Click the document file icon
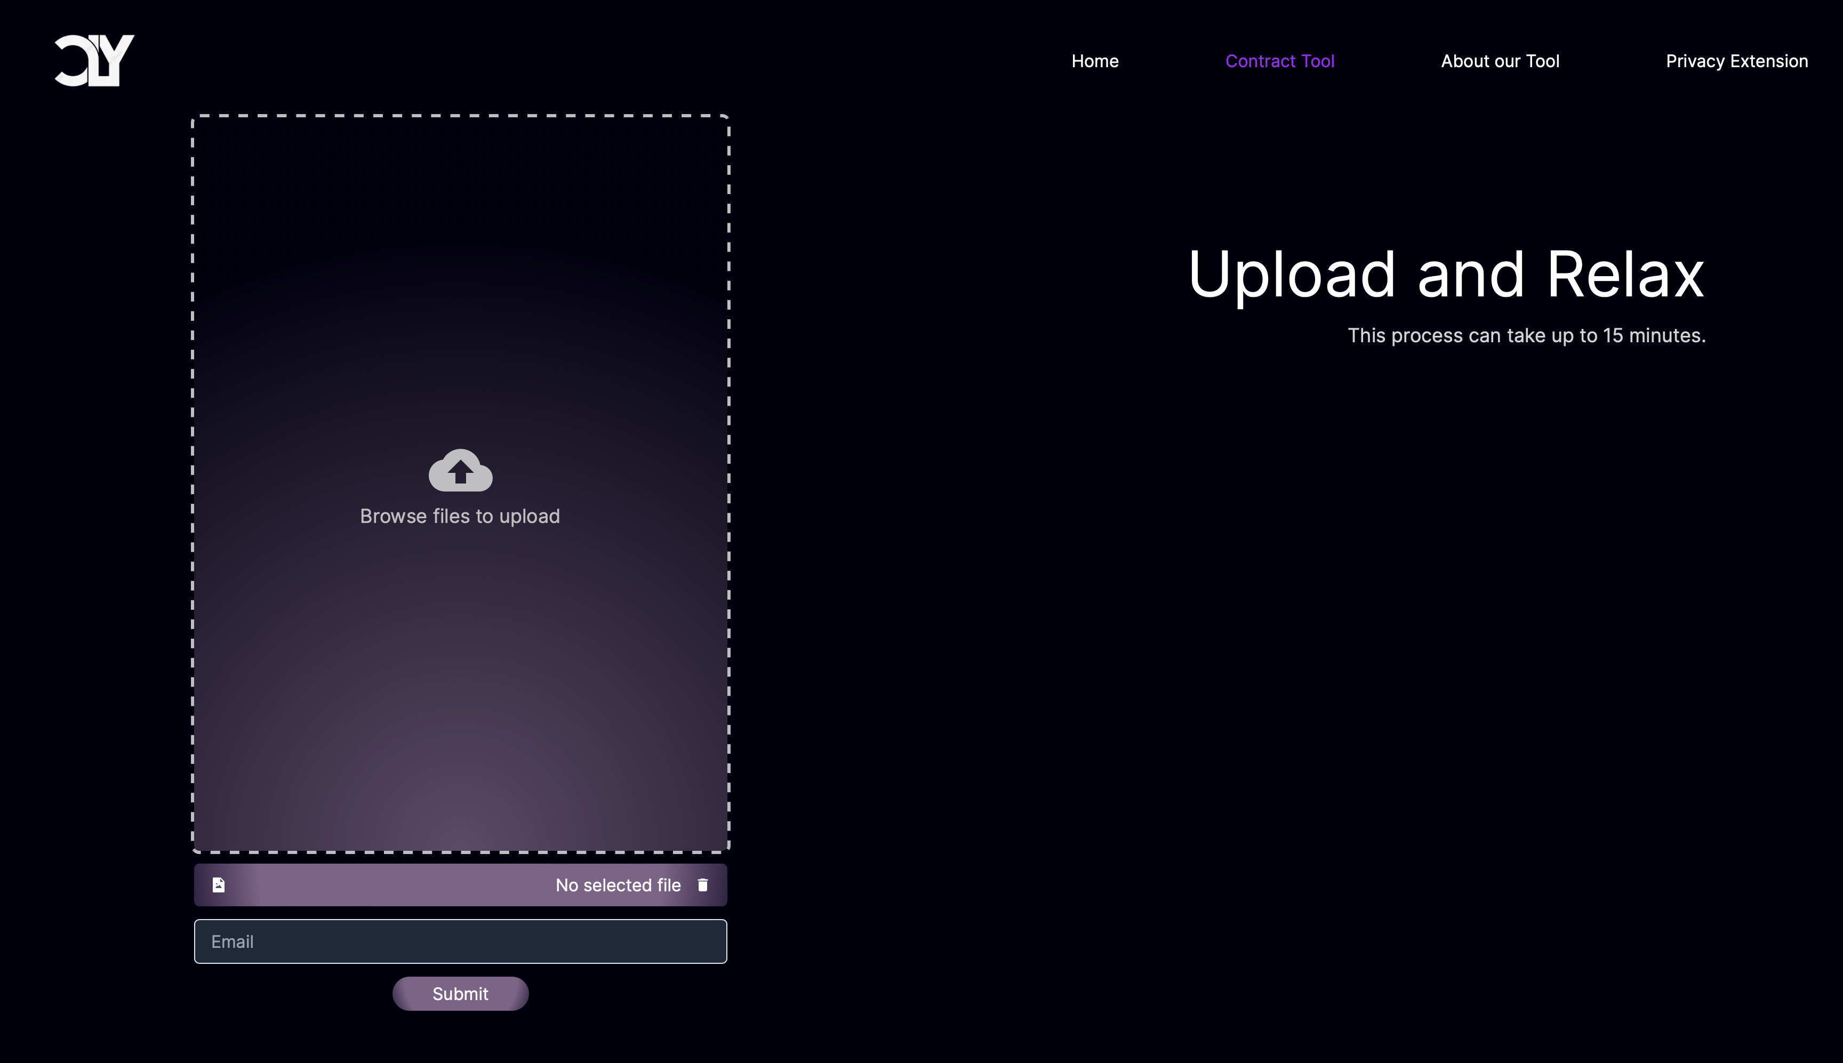This screenshot has width=1843, height=1063. point(218,885)
